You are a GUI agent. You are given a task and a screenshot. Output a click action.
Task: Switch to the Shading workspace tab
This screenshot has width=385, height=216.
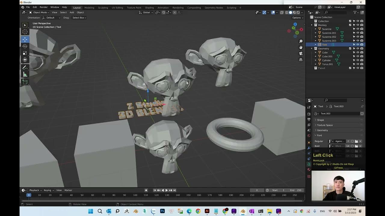click(149, 7)
